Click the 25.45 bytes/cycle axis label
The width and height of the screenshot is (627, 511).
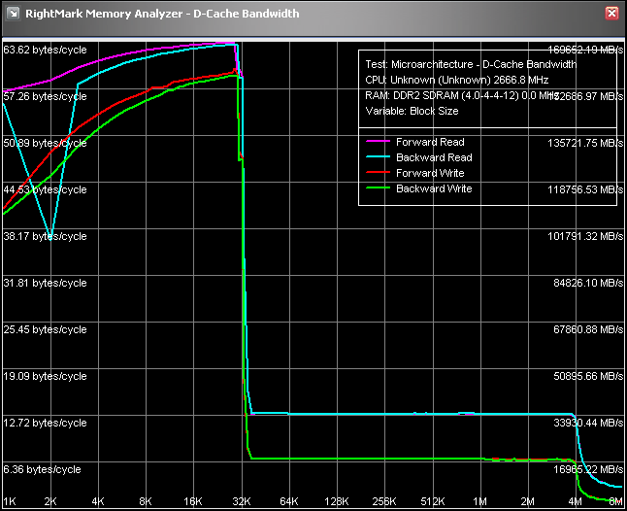[x=46, y=329]
